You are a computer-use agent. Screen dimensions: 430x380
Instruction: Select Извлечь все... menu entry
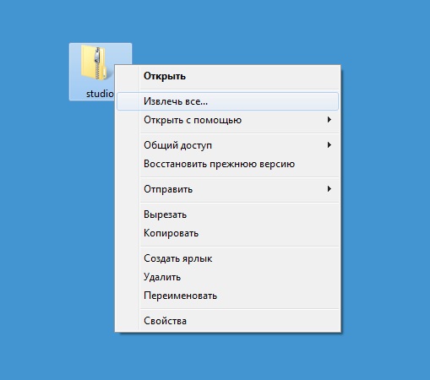[x=227, y=101]
